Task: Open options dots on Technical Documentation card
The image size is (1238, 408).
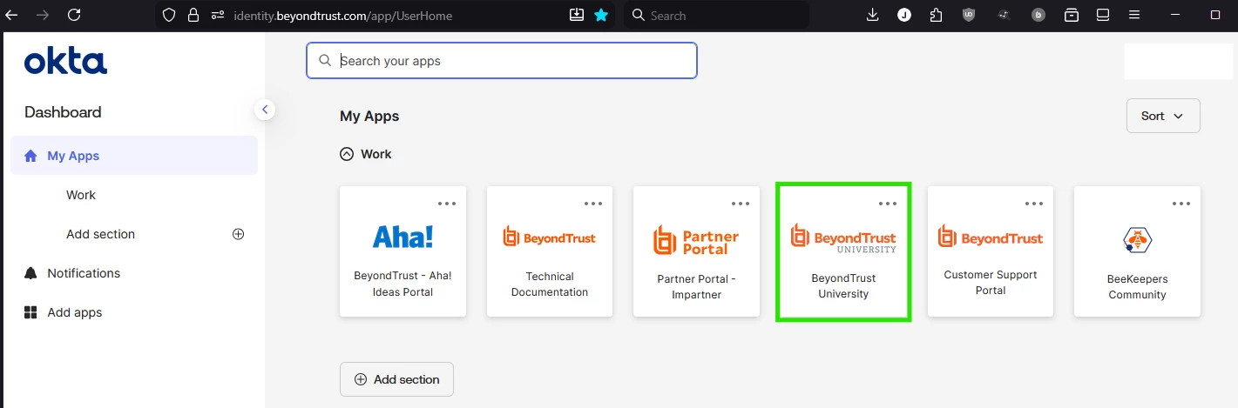Action: tap(593, 204)
